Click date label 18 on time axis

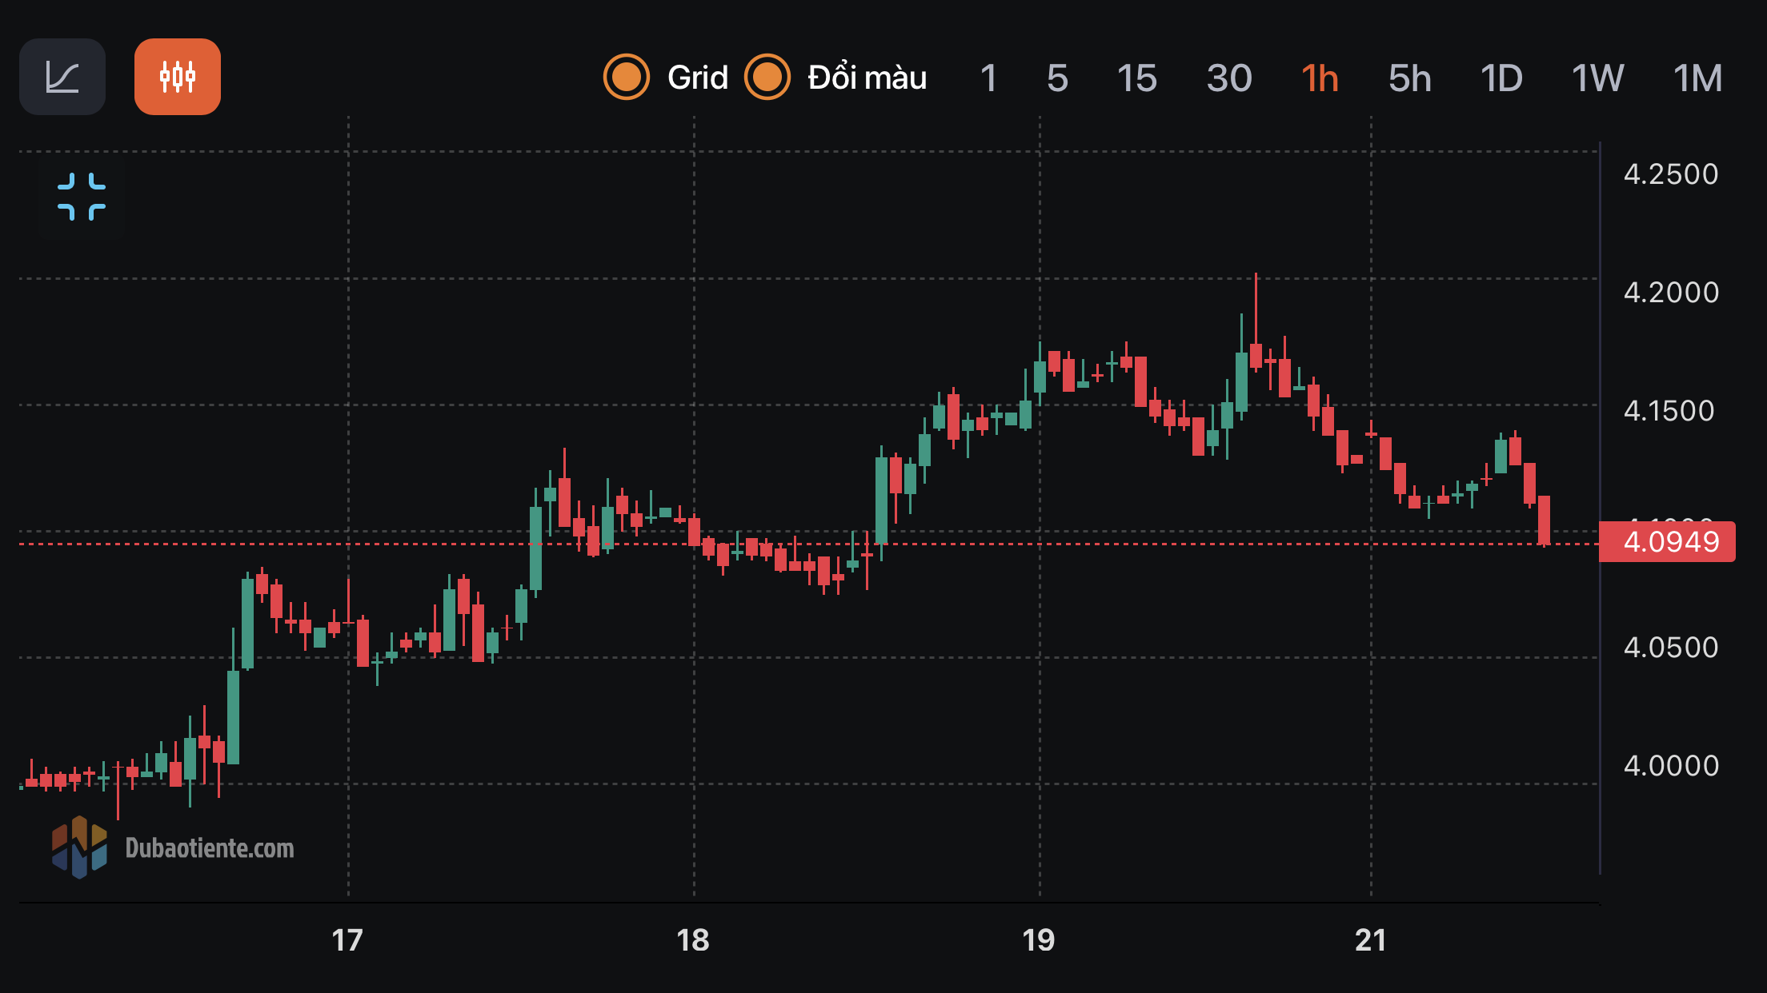point(693,940)
